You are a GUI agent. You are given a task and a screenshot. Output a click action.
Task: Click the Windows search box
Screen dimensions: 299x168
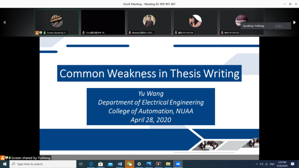pos(43,164)
